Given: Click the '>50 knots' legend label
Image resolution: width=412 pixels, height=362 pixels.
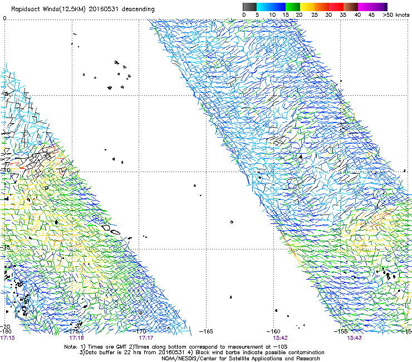Looking at the screenshot, I should 396,15.
